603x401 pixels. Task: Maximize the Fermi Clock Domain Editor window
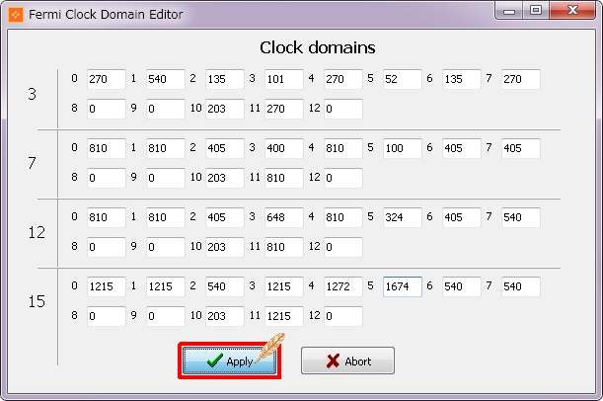point(536,11)
